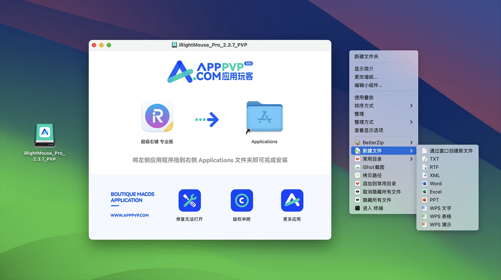Select WPS 演示 label in submenu
Viewport: 501px width, 280px height.
(441, 225)
